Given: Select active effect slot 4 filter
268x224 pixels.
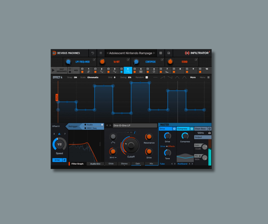Looking at the screenshot, I should (128, 70).
